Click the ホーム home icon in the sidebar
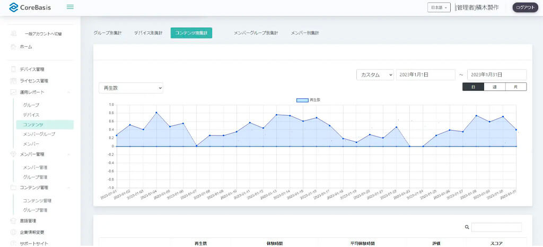The image size is (543, 247). (x=13, y=47)
